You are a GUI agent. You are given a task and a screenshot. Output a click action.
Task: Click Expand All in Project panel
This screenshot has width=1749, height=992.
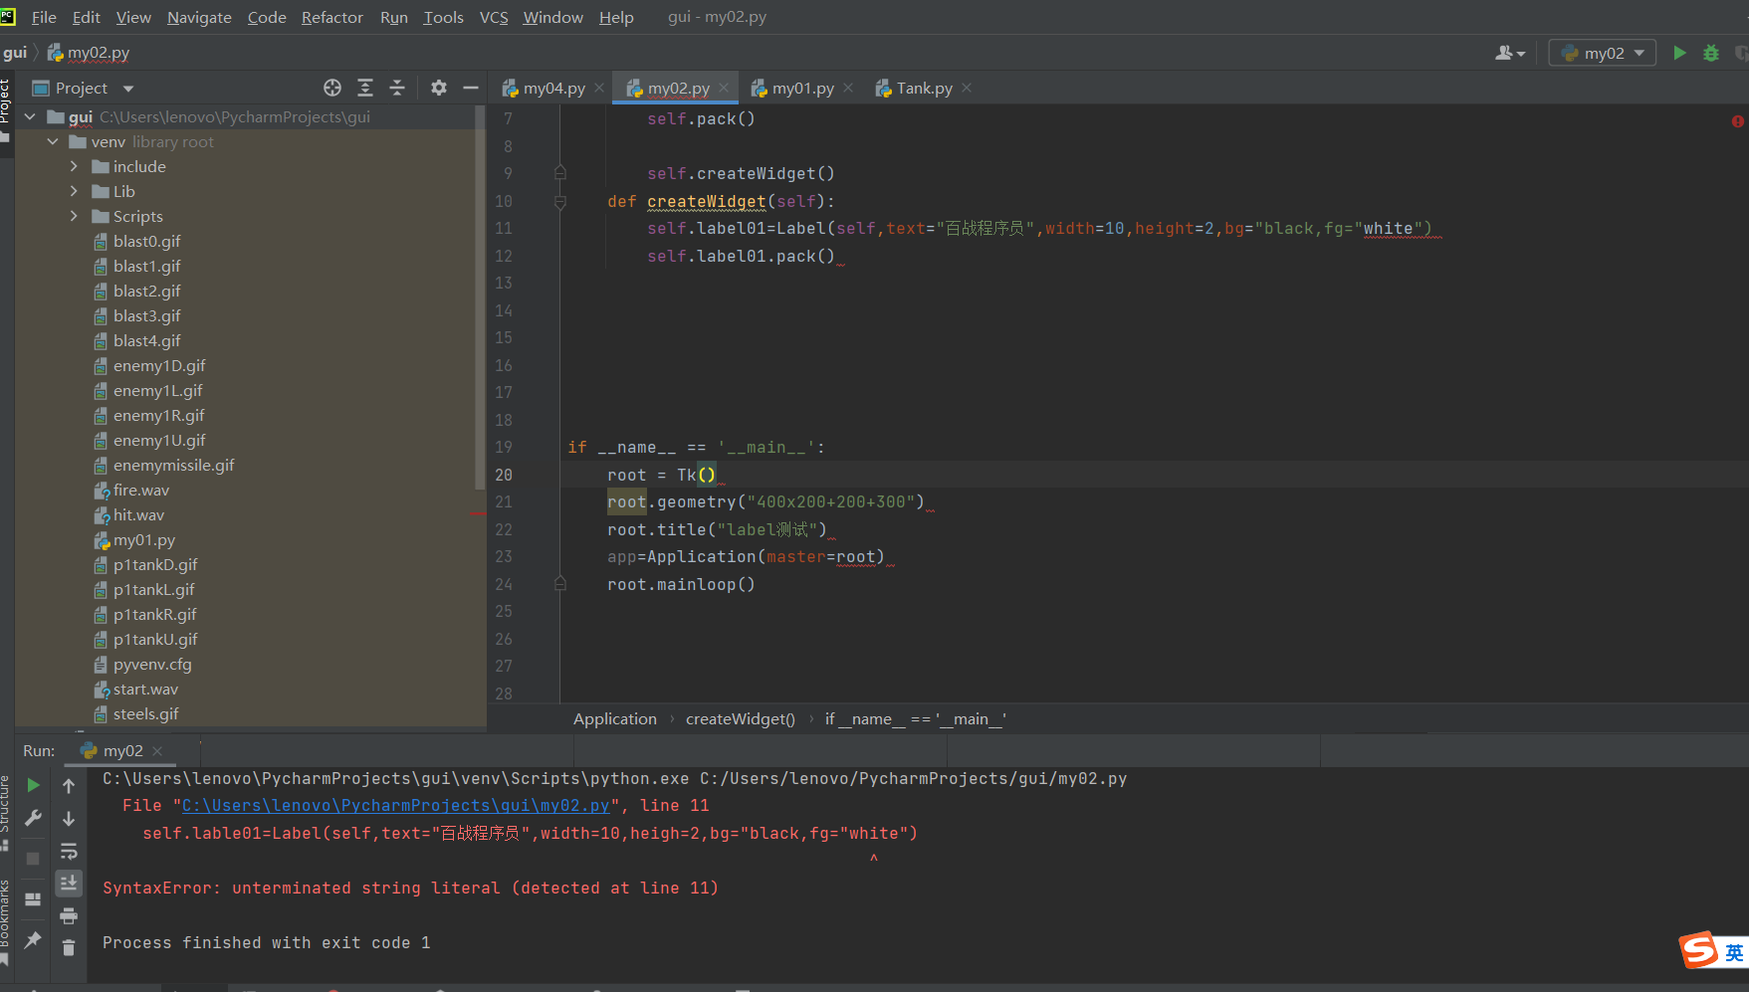tap(365, 88)
